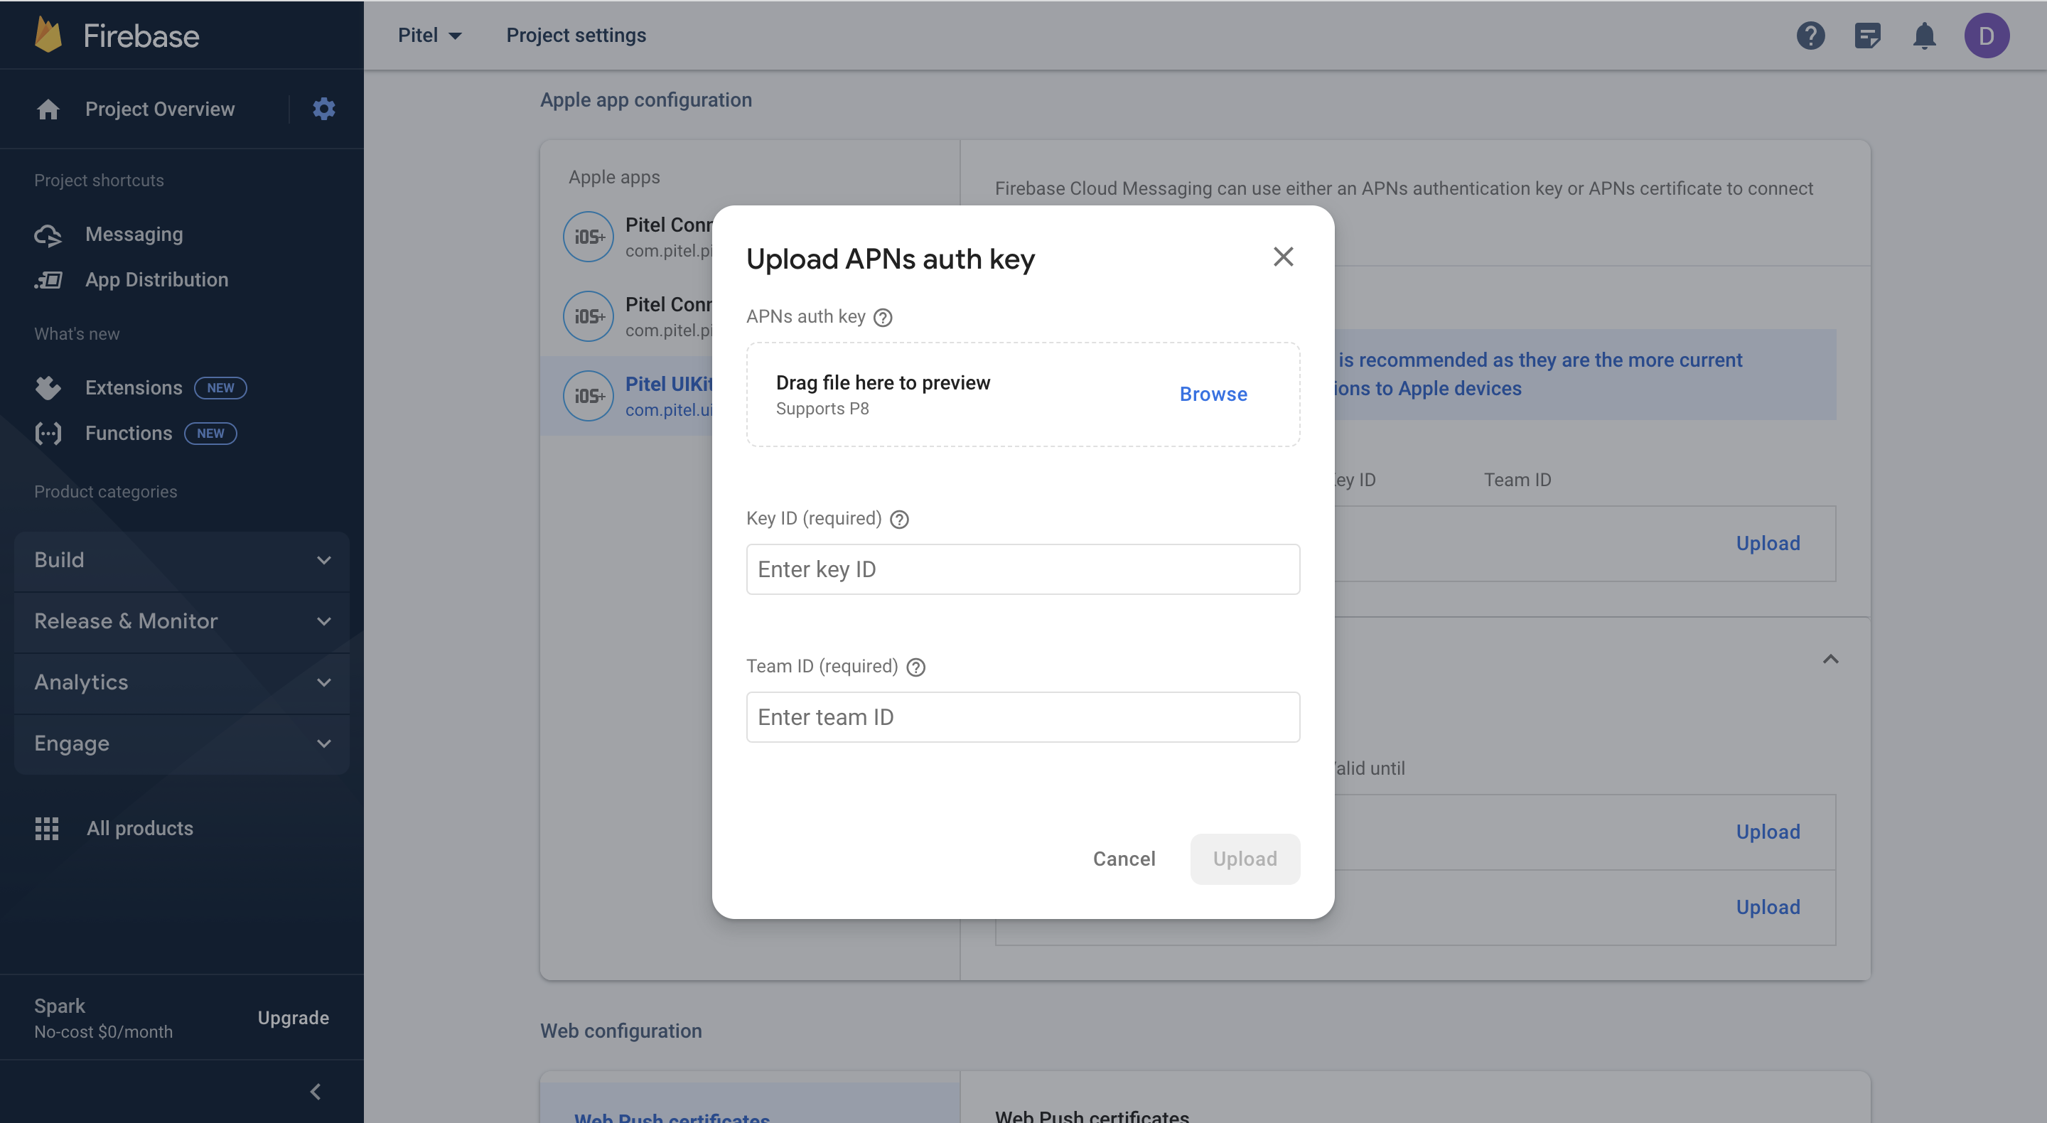2047x1123 pixels.
Task: Close the Upload APNs auth key dialog
Action: point(1284,257)
